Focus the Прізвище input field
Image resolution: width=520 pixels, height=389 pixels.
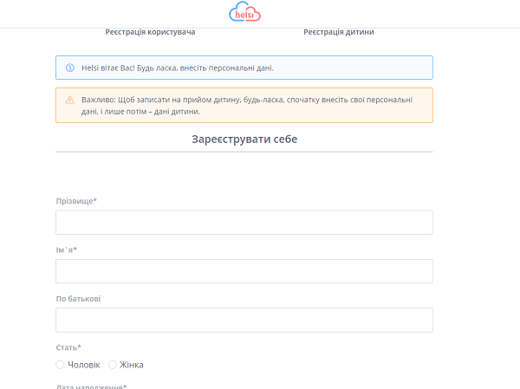244,223
